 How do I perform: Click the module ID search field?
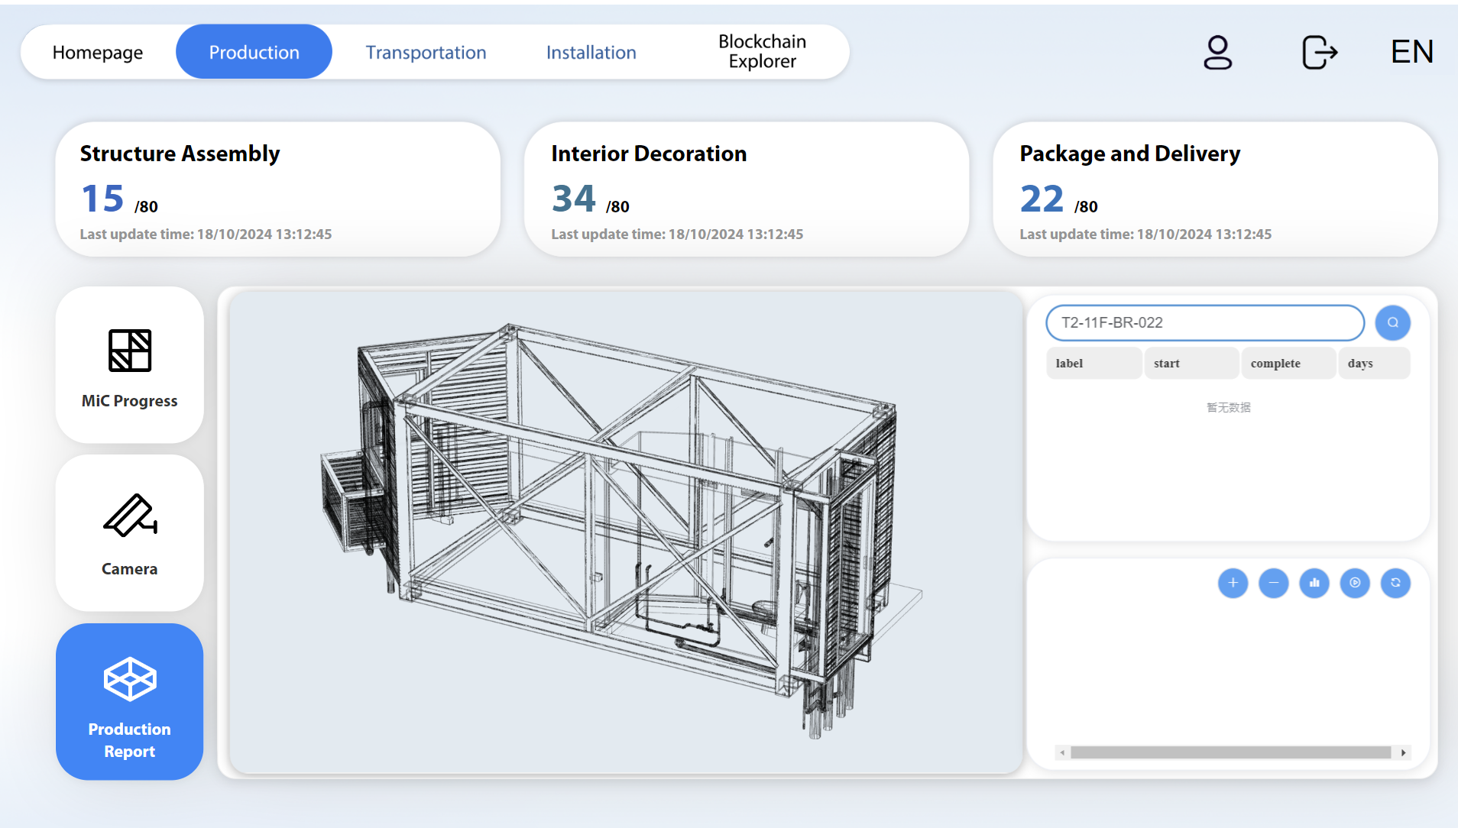coord(1204,322)
